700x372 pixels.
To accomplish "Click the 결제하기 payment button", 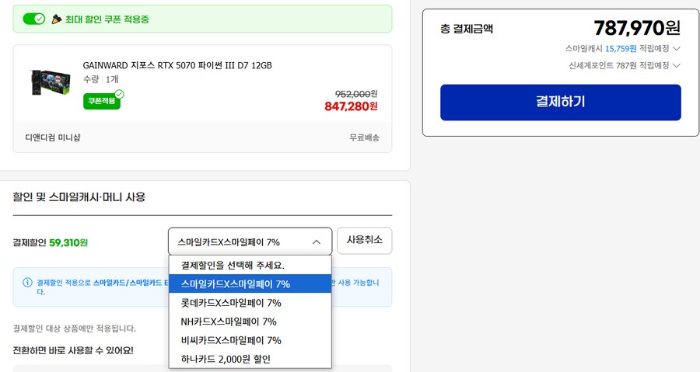I will tap(561, 102).
